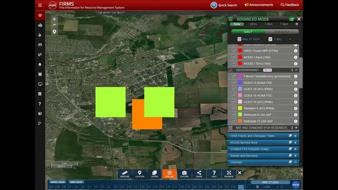Select the Measure tool
This screenshot has height=190, width=338.
[125, 174]
